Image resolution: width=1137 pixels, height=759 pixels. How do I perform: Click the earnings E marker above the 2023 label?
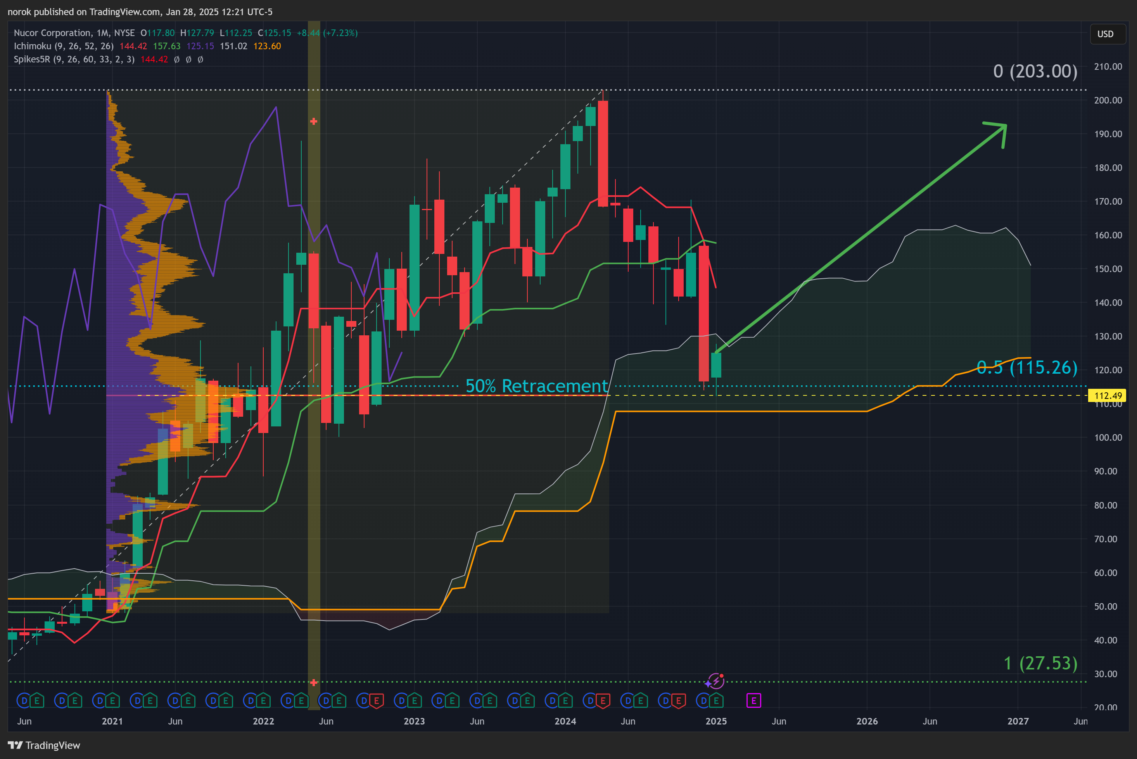click(x=415, y=700)
